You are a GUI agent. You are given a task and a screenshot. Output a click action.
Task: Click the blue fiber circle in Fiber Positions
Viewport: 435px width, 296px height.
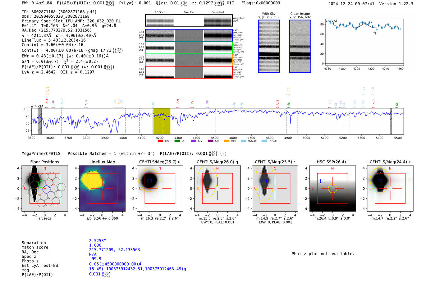pyautogui.click(x=46, y=189)
